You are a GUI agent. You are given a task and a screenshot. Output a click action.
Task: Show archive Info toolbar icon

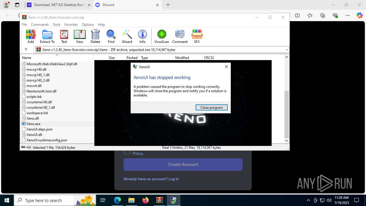tap(142, 36)
